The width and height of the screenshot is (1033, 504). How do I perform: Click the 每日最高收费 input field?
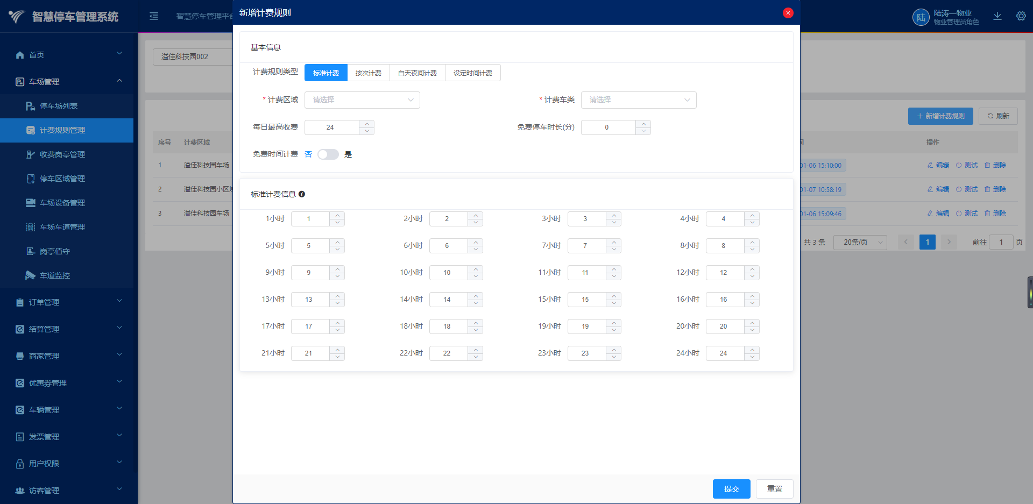point(331,127)
